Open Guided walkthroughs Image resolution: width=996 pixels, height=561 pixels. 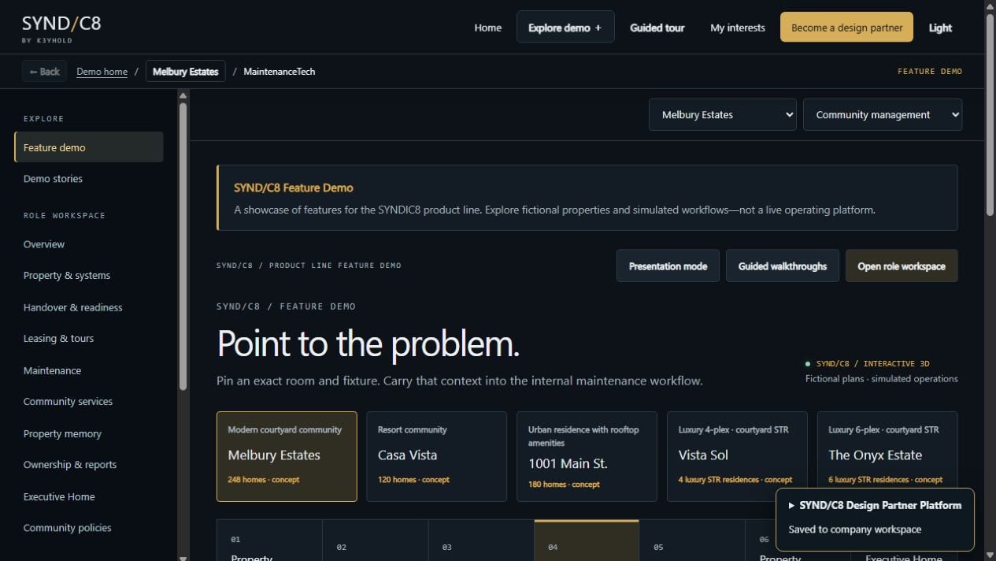click(x=783, y=266)
